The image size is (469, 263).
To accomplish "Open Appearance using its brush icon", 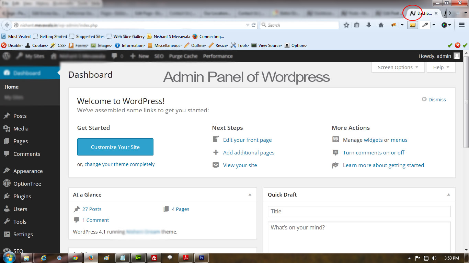I will [x=7, y=171].
